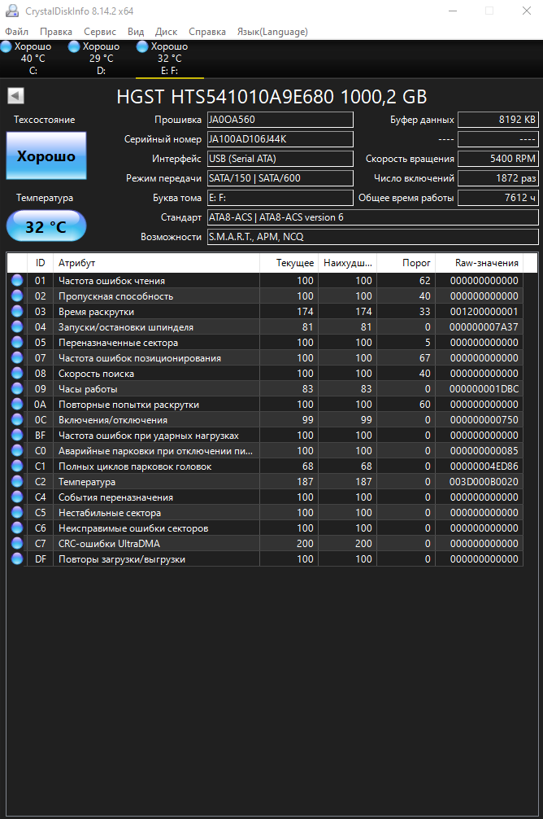Open the Файл menu

point(16,32)
